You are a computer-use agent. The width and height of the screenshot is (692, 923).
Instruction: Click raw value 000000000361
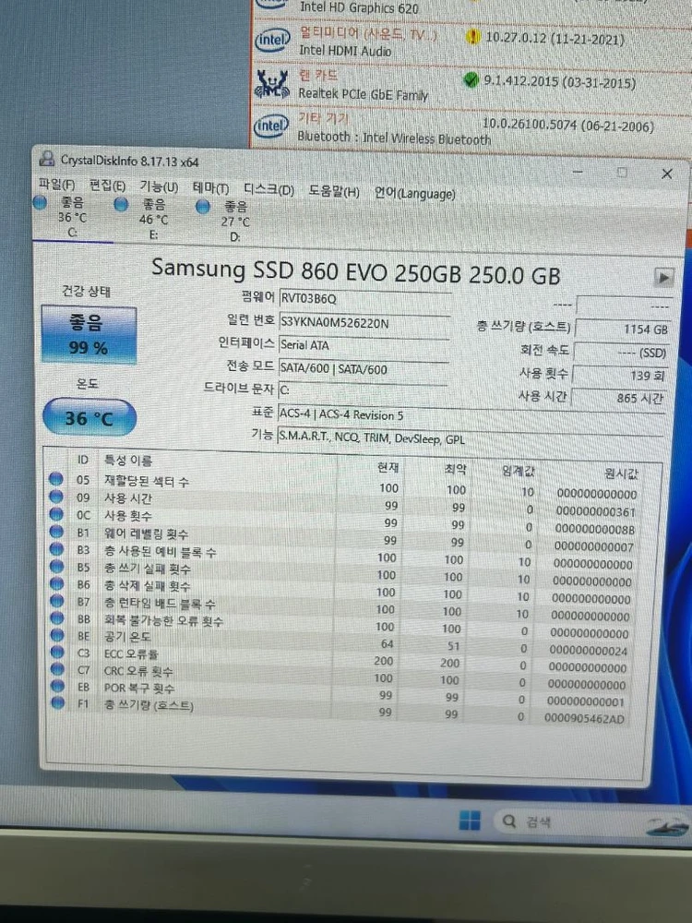pyautogui.click(x=595, y=512)
